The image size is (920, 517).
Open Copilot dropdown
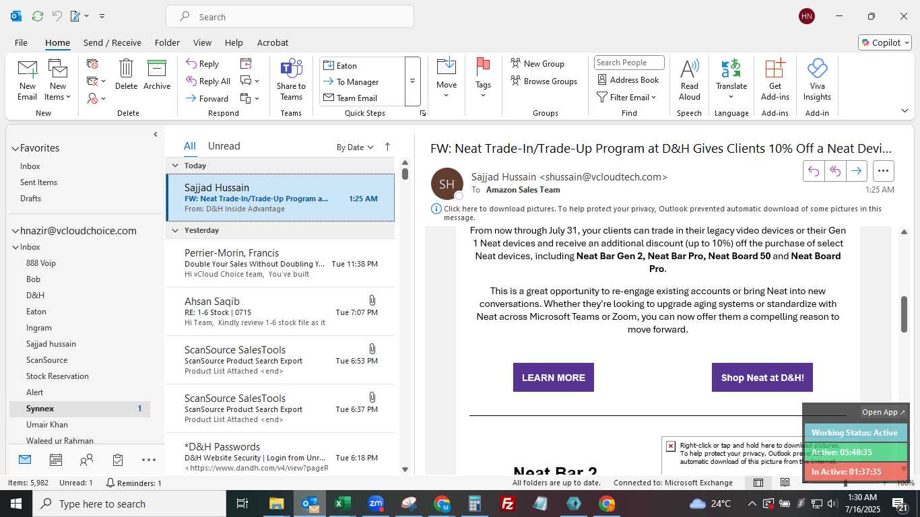[x=885, y=42]
